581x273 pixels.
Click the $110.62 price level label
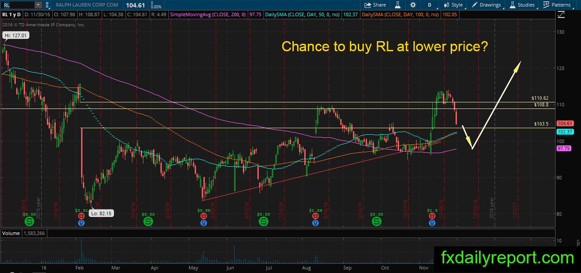540,99
